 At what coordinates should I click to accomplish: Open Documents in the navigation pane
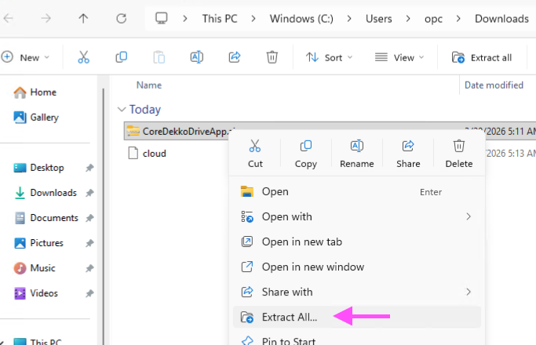coord(46,218)
